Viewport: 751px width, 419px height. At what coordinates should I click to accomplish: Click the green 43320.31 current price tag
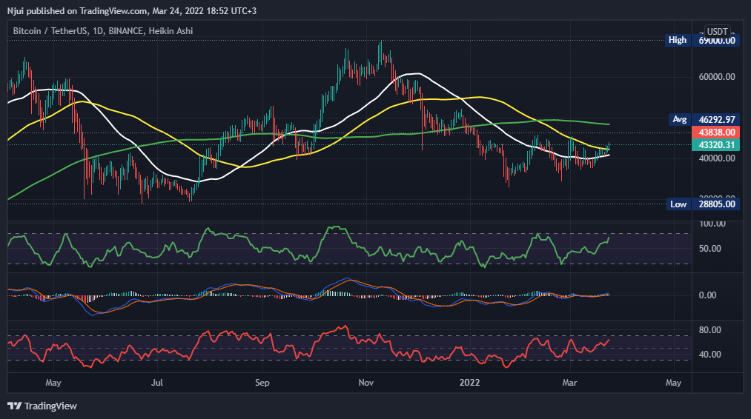tap(716, 145)
